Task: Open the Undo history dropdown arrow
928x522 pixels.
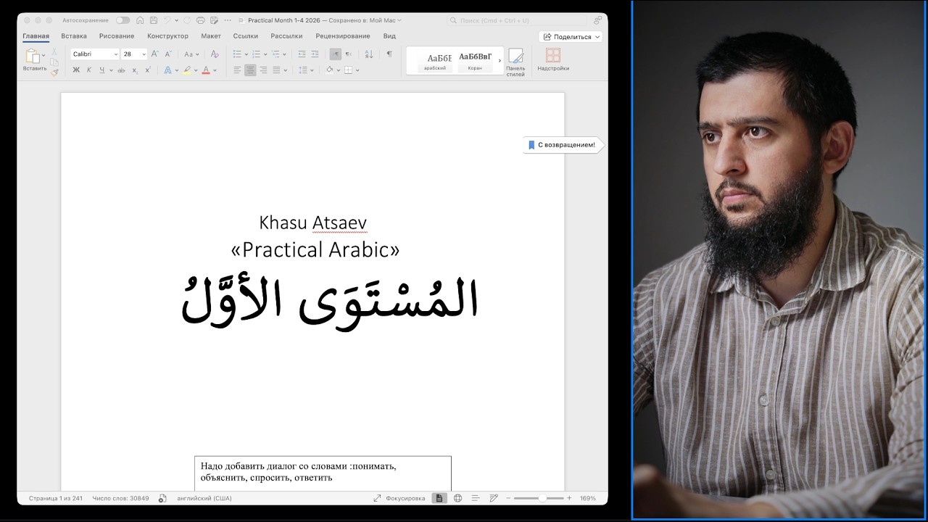Action: 176,20
